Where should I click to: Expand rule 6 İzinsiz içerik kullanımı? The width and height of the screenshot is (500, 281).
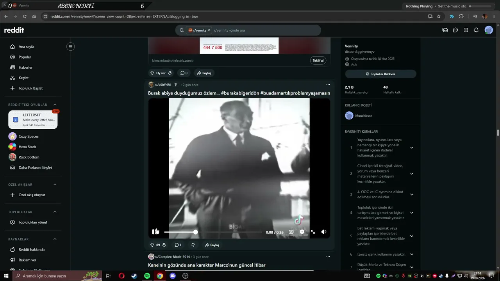coord(412,254)
